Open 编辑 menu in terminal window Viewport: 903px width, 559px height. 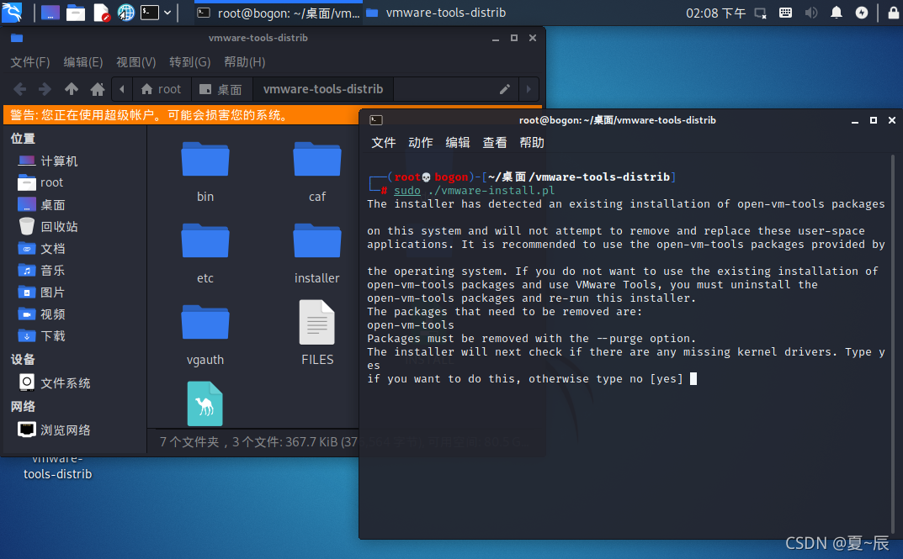[457, 143]
